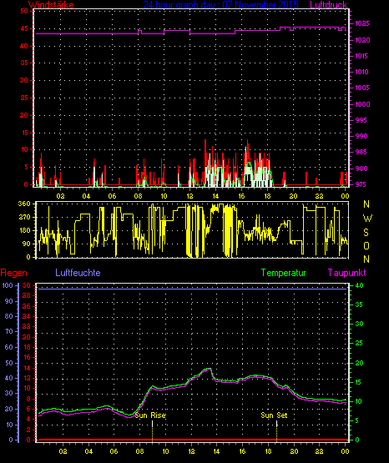Select pressure axis value 1005
Screen dimensions: 389x463
click(x=361, y=88)
